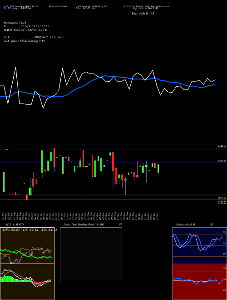Select the 'Stochastics: 71.13' reading
Viewport: 227px width, 300px height.
pos(15,23)
